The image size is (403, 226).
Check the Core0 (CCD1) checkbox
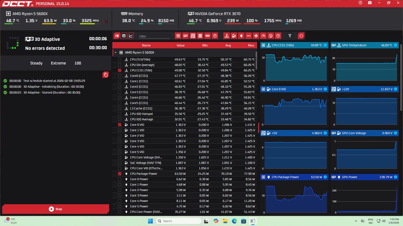tap(120, 76)
